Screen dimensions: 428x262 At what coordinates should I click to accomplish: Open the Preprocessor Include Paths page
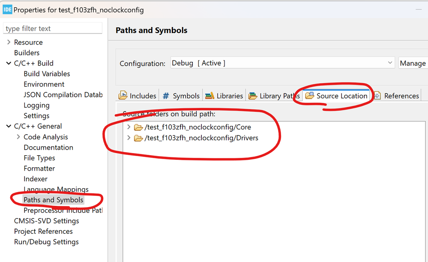[63, 211]
